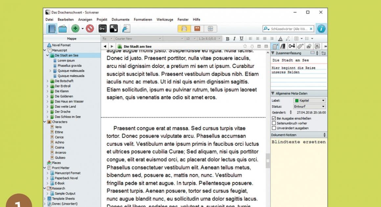The height and width of the screenshot is (207, 381).
Task: Open the Formatieren menu
Action: [143, 19]
